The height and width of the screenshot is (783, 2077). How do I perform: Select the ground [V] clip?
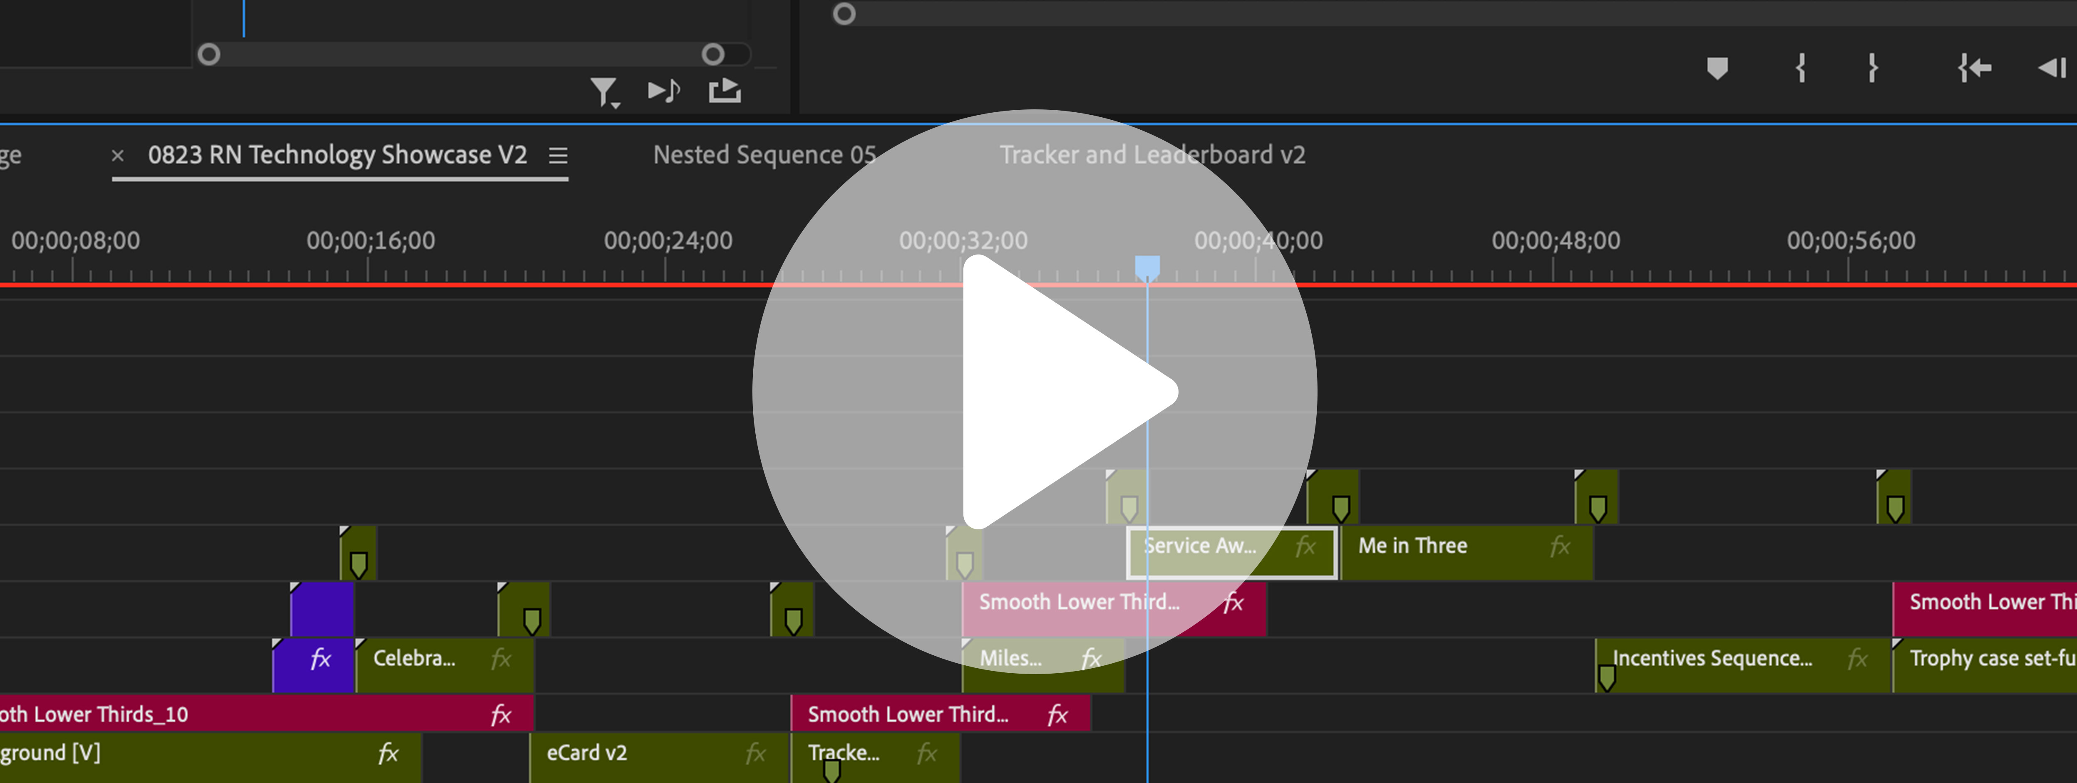pyautogui.click(x=210, y=758)
